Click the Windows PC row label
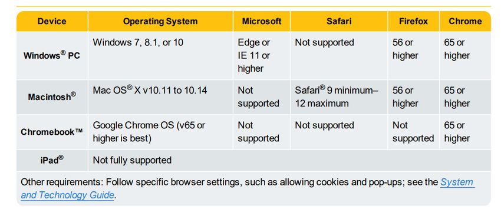This screenshot has height=216, width=501. [52, 55]
